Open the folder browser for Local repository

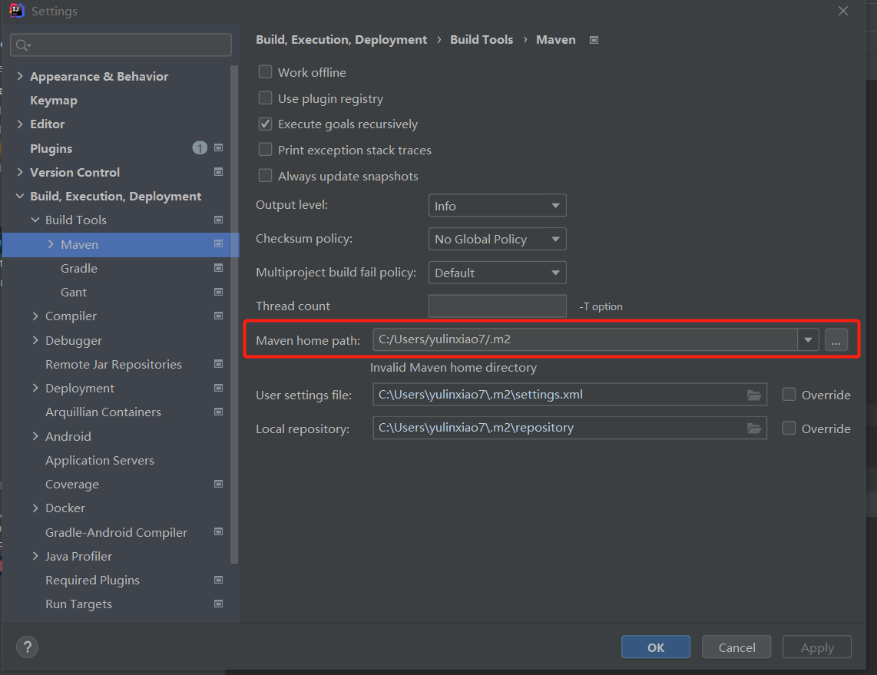754,428
